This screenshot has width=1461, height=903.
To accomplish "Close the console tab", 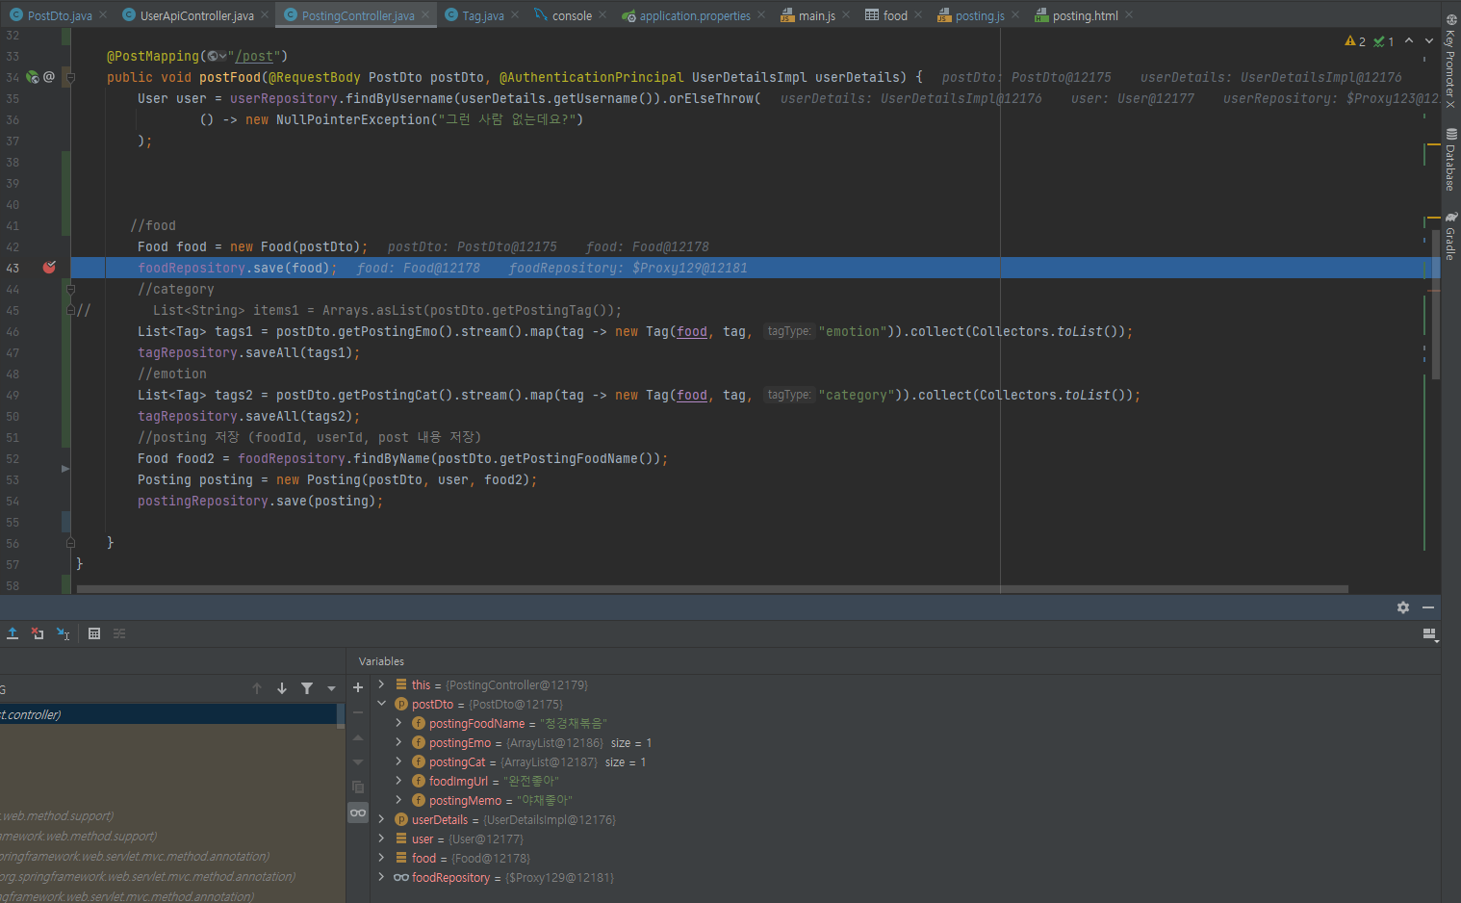I will coord(602,14).
